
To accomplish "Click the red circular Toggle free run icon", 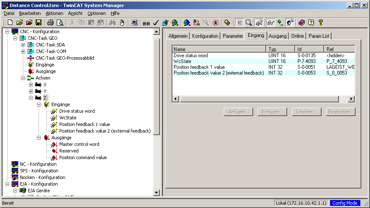I will point(215,23).
